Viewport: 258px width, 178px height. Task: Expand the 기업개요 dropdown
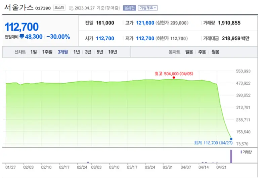click(148, 8)
